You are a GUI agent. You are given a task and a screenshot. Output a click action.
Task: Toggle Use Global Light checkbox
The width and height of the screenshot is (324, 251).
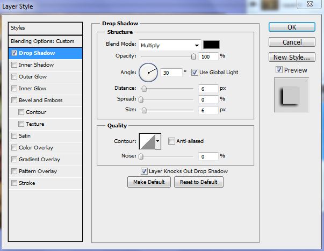coord(195,73)
